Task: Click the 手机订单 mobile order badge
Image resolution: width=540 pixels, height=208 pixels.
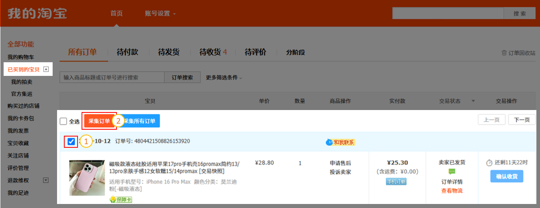Action: [396, 181]
